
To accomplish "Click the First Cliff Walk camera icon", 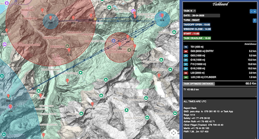I will 133,11.
